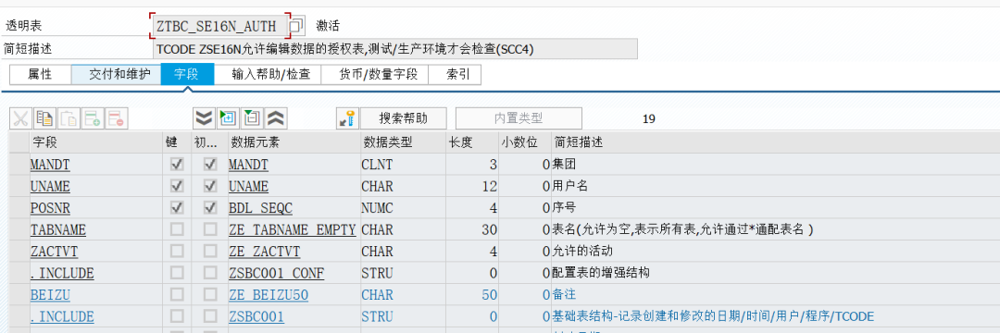Click the Cut scissors toolbar icon

(20, 118)
